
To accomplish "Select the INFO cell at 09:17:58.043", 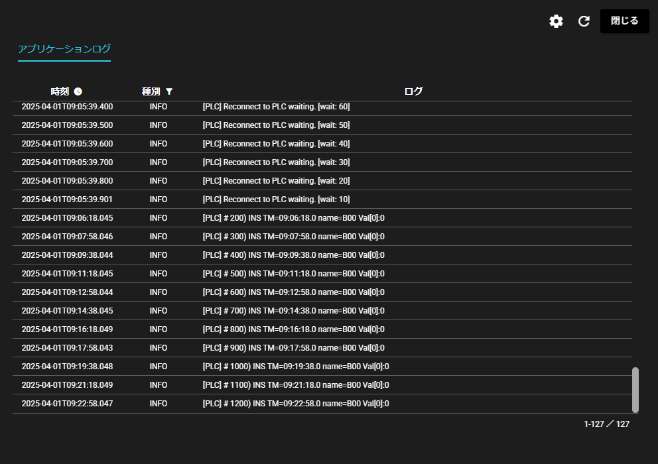I will click(159, 348).
